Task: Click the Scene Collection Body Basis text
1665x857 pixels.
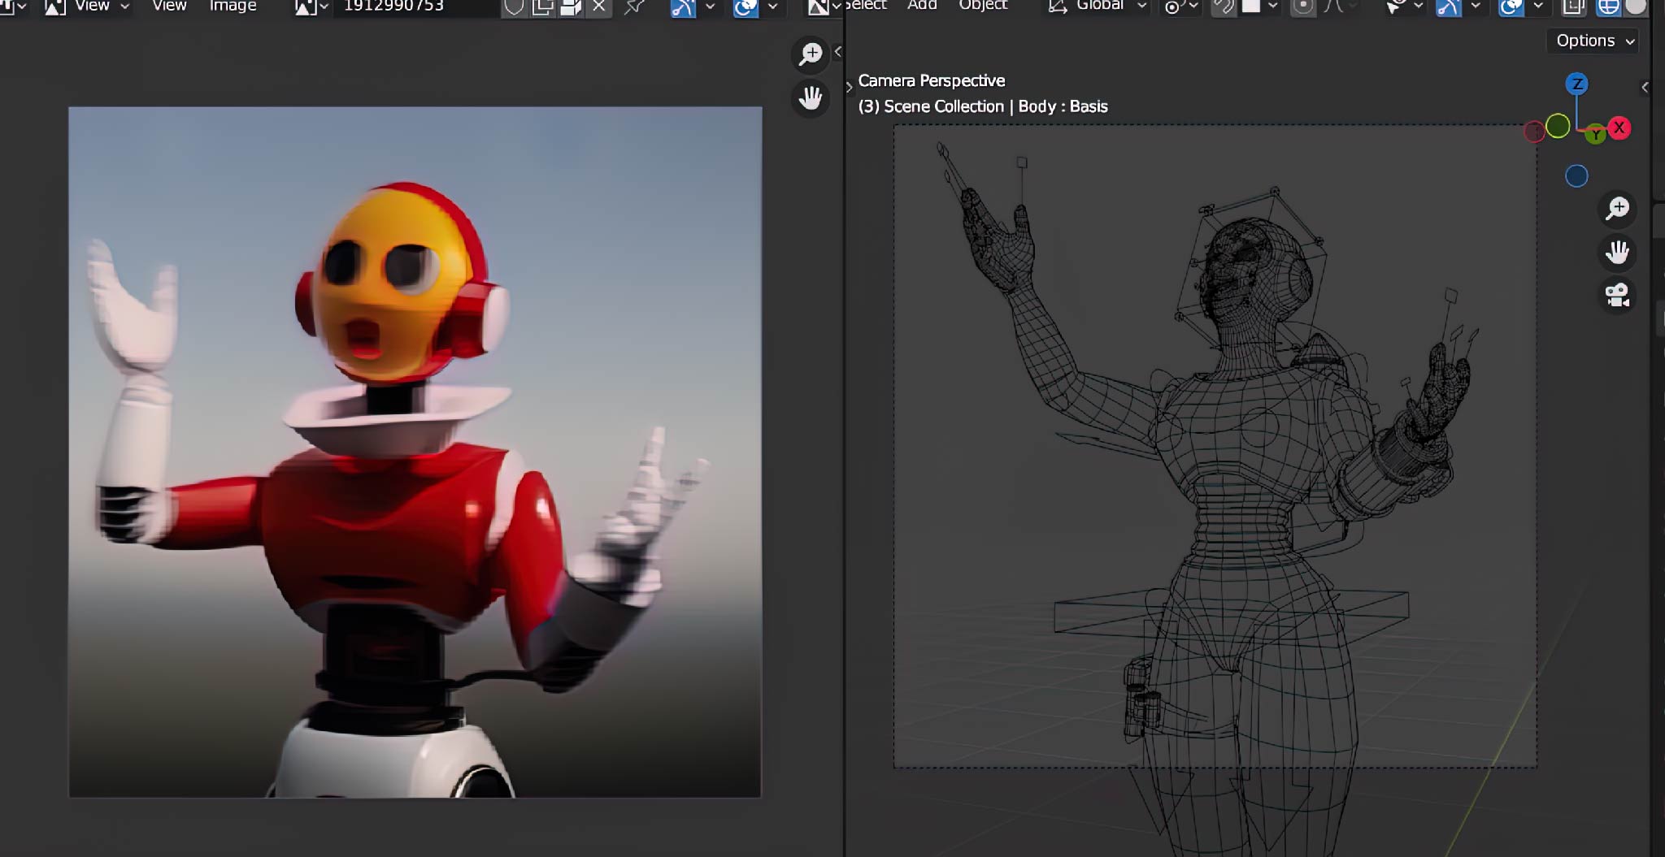Action: (x=983, y=106)
